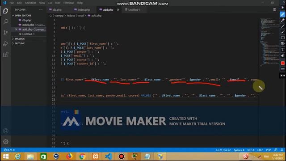
Task: Close the add.php editor tab
Action: (118, 10)
